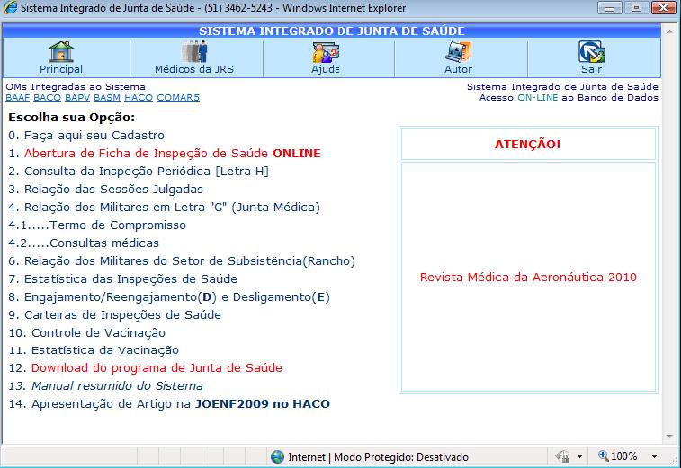This screenshot has width=681, height=468.
Task: Select the COMAR5 link
Action: click(x=178, y=97)
